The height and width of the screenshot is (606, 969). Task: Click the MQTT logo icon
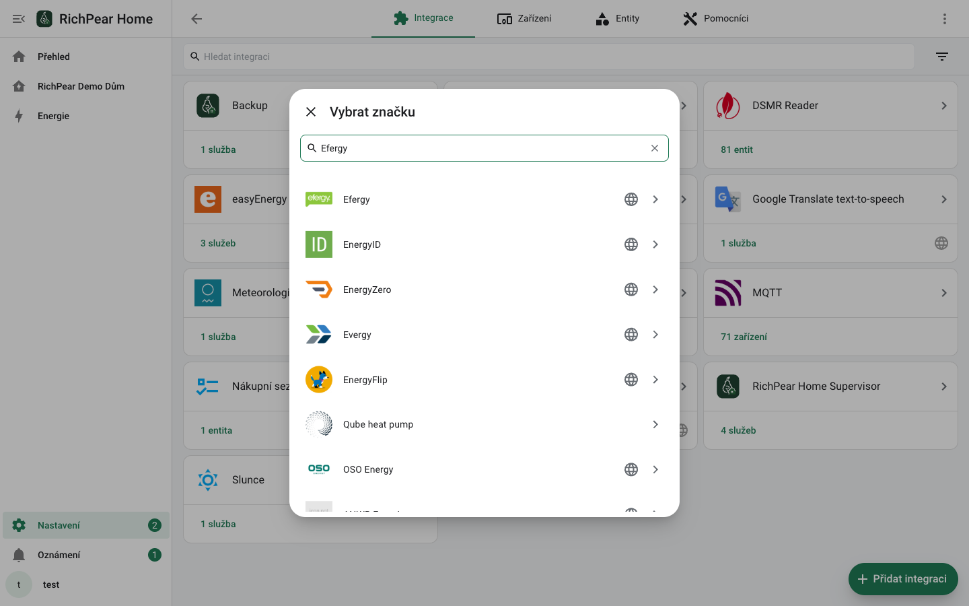[x=728, y=293]
